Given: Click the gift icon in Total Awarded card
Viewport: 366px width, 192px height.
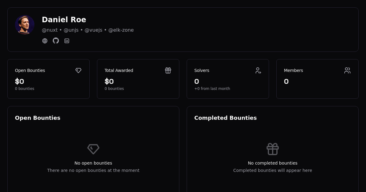Looking at the screenshot, I should pos(168,70).
